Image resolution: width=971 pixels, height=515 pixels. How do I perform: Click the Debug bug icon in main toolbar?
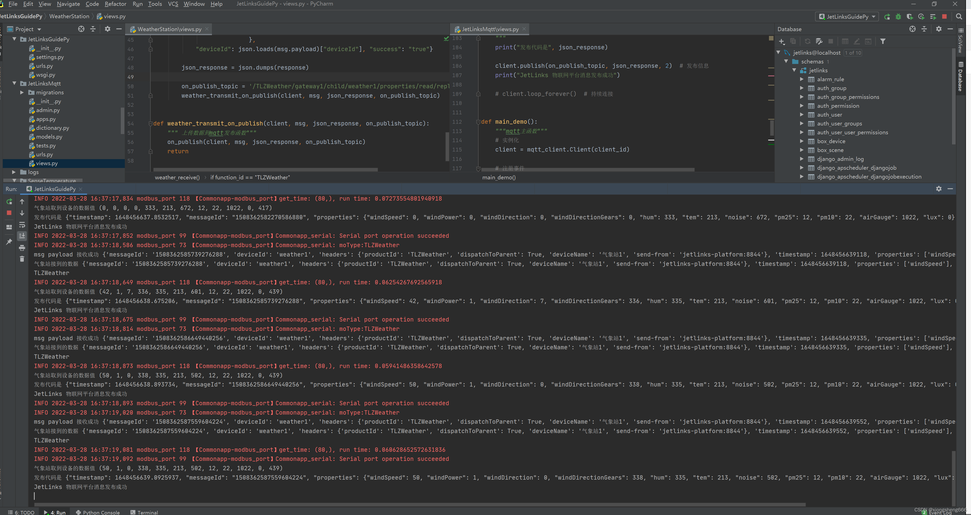(x=898, y=16)
